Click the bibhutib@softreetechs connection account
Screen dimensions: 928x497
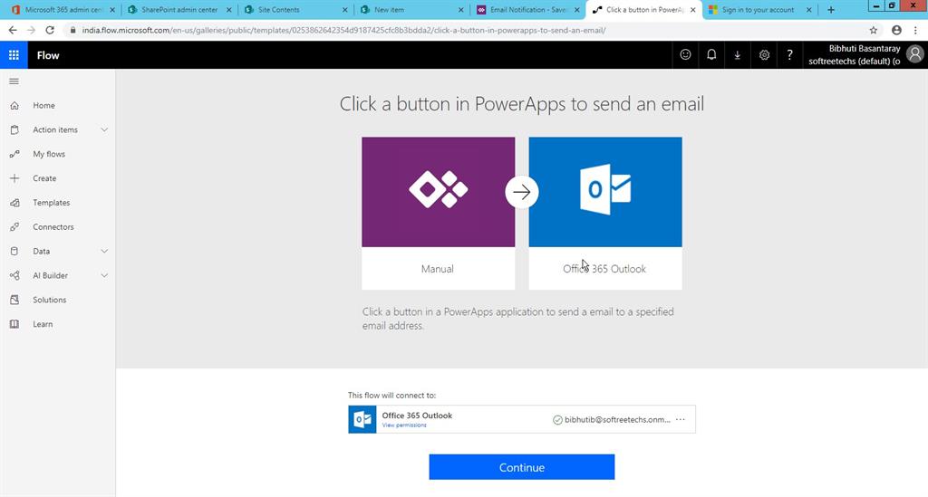pos(617,419)
